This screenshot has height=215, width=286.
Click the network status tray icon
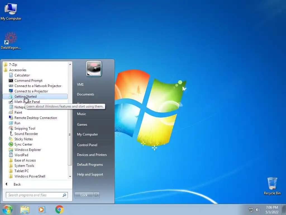(x=251, y=210)
